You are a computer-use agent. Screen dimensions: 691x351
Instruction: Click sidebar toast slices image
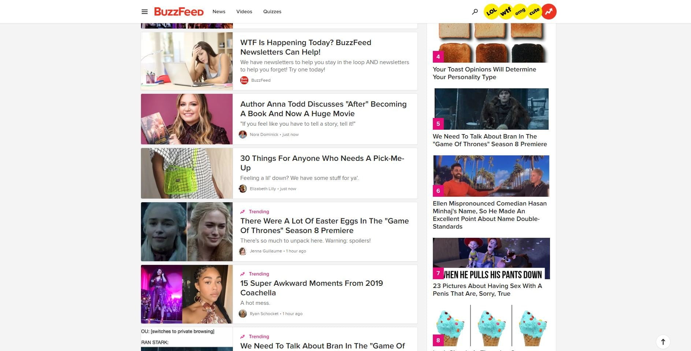pyautogui.click(x=491, y=43)
